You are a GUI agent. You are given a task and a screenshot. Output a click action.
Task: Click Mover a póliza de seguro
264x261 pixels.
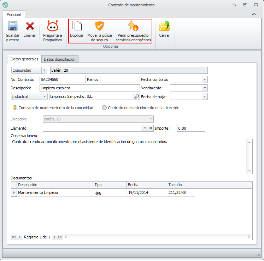pos(100,31)
